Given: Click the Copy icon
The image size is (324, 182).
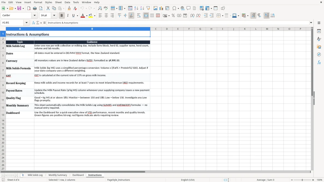Looking at the screenshot, I should (54, 8).
